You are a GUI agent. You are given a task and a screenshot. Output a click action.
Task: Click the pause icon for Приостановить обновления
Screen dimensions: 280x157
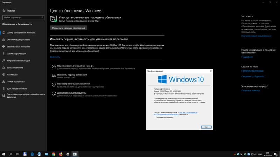(54, 67)
